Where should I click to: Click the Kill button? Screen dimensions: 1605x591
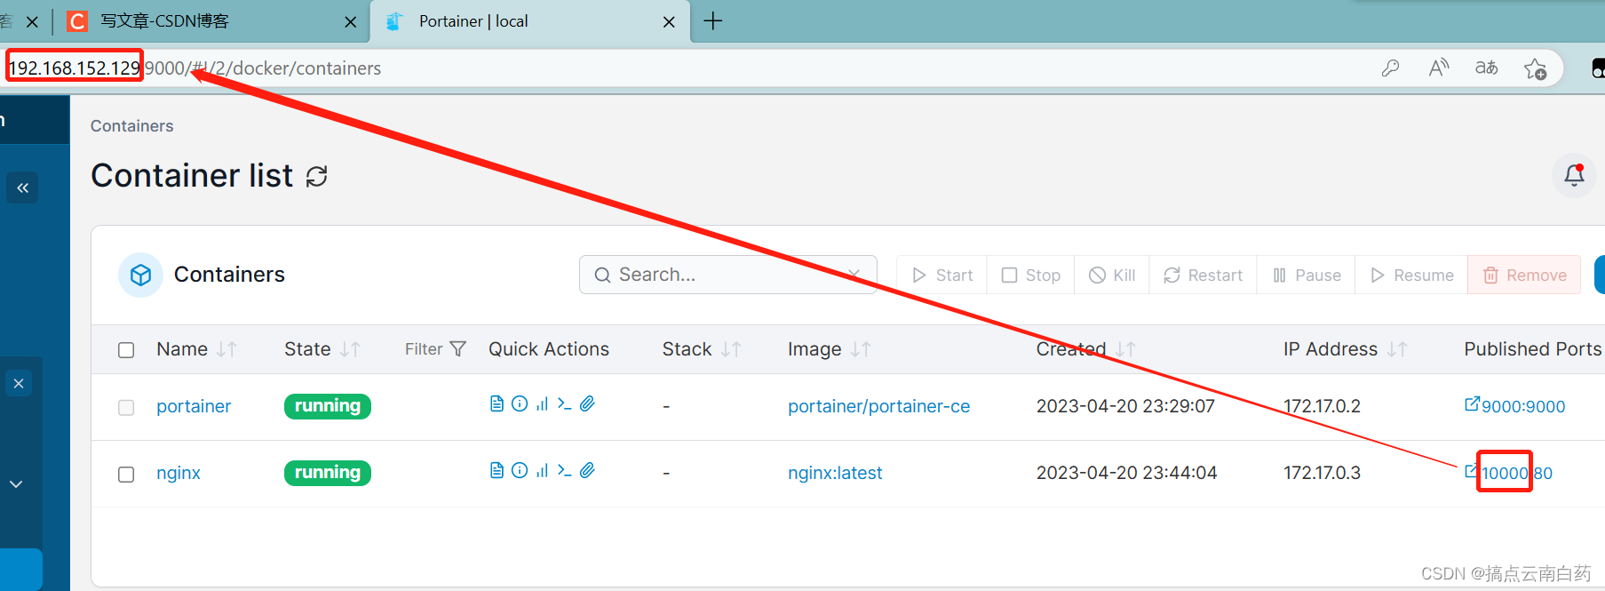pos(1112,276)
